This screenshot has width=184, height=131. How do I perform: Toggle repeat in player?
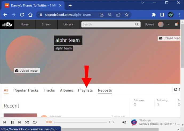[x=35, y=122]
